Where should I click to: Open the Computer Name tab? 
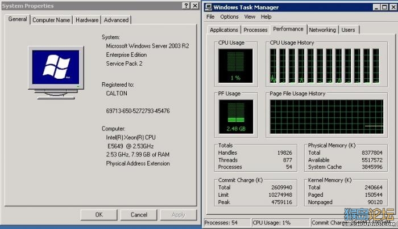pos(51,20)
